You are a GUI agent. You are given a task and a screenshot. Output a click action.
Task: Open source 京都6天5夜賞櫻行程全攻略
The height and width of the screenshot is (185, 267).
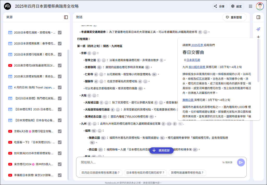pos(34,131)
